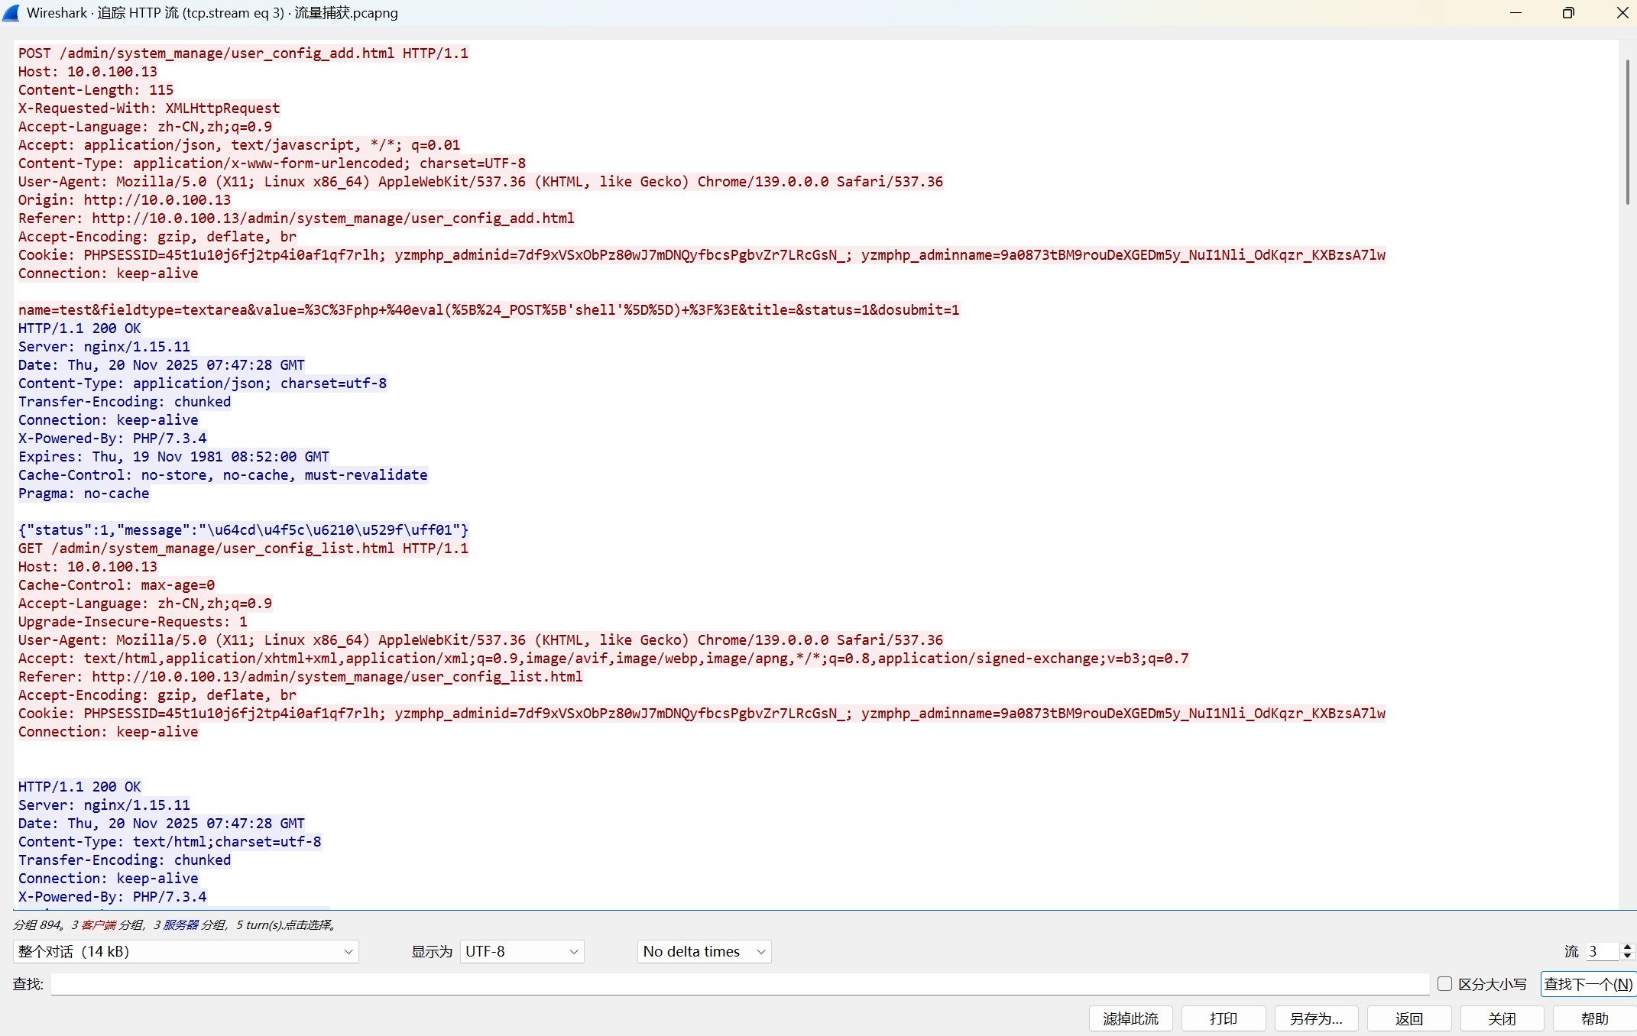Image resolution: width=1637 pixels, height=1036 pixels.
Task: Minimize the Follow HTTP Stream window
Action: point(1515,13)
